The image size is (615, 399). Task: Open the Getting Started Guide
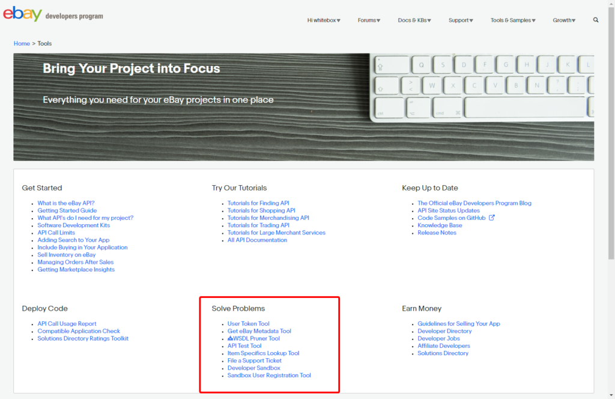coord(67,211)
